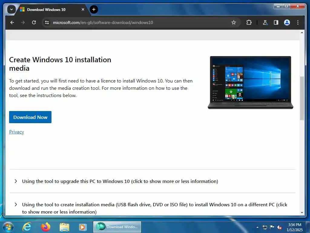This screenshot has width=310, height=233.
Task: Open the network tray icon
Action: coord(265,227)
